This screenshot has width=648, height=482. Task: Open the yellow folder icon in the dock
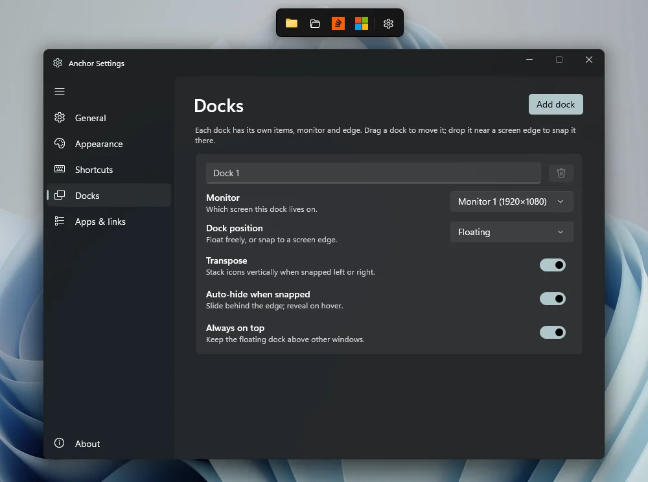click(x=292, y=23)
